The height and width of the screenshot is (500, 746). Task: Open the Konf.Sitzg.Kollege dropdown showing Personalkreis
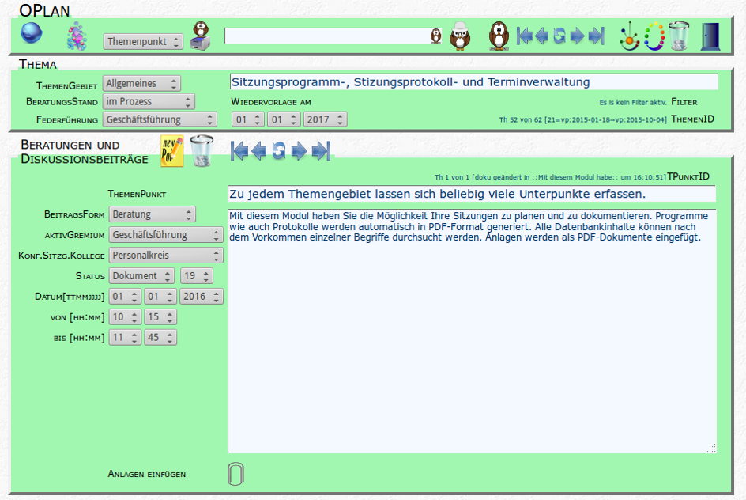(166, 256)
